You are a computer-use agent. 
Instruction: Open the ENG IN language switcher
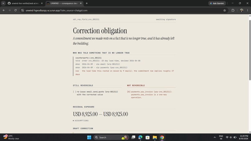point(221,137)
